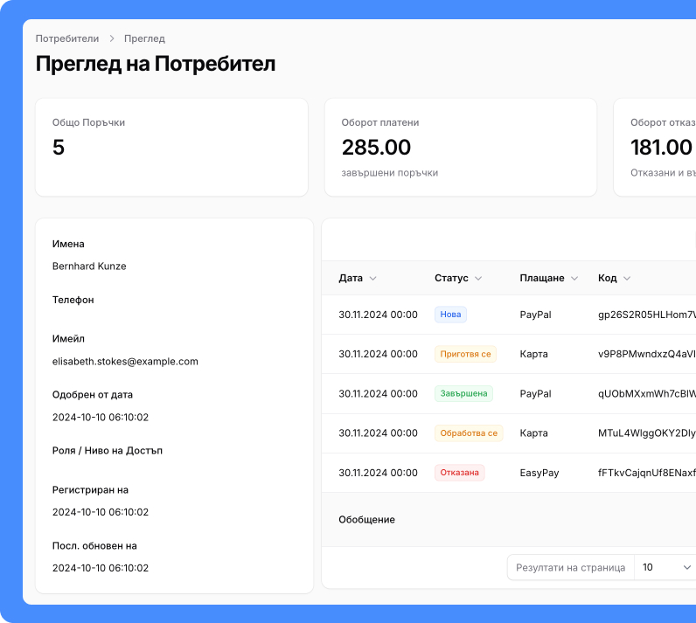This screenshot has height=623, width=696.
Task: Click the Преглед на Потребител heading
Action: [x=156, y=64]
